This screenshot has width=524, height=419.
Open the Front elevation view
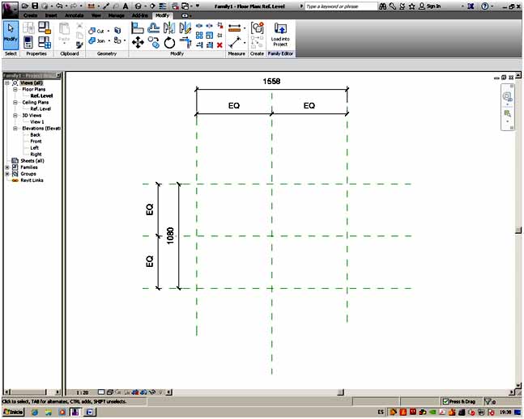(x=36, y=142)
